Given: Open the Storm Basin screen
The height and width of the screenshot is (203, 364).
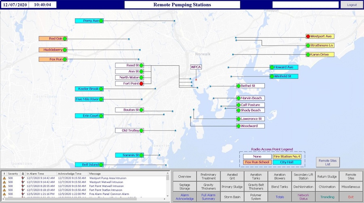Looking at the screenshot, I should (232, 197).
